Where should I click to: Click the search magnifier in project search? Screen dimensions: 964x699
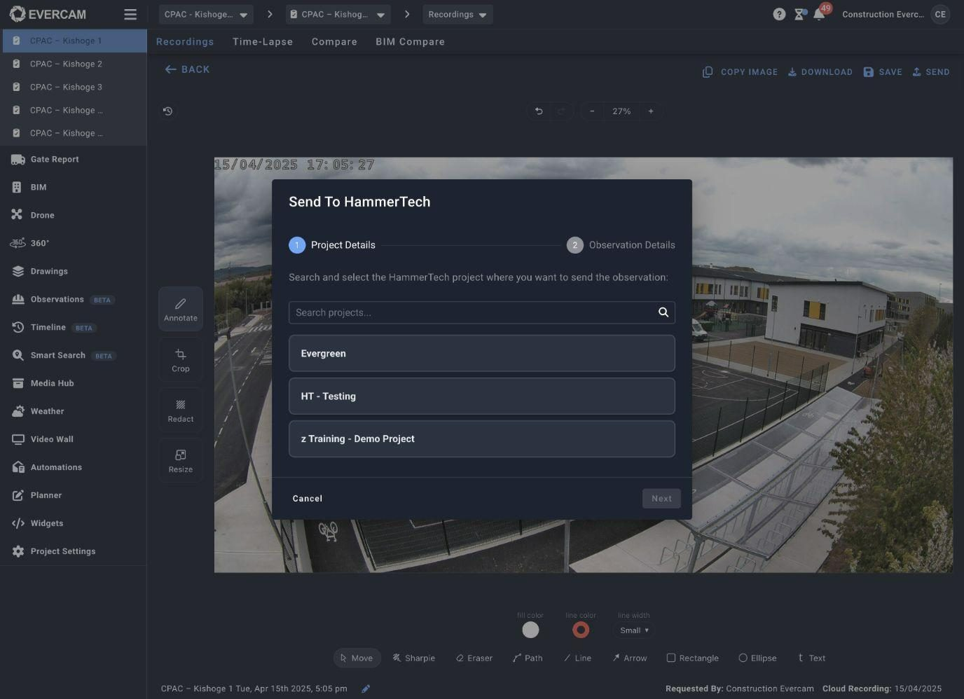663,312
